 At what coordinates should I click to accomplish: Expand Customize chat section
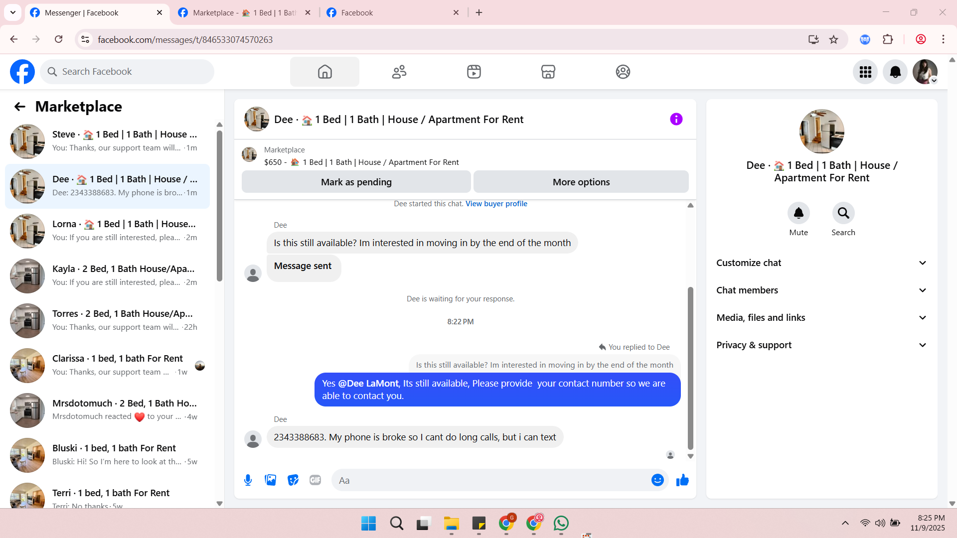click(x=822, y=263)
